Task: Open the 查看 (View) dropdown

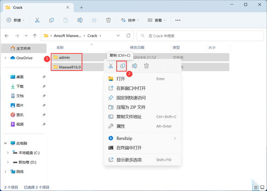Action: tap(156, 20)
